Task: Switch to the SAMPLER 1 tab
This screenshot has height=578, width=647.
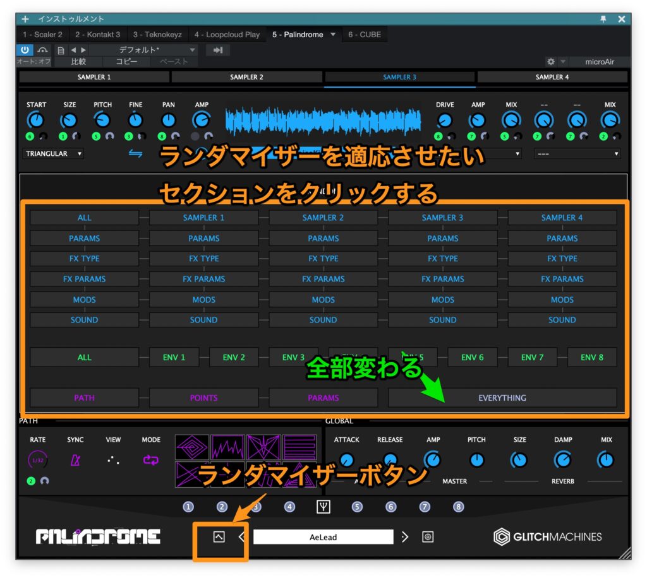Action: point(94,77)
